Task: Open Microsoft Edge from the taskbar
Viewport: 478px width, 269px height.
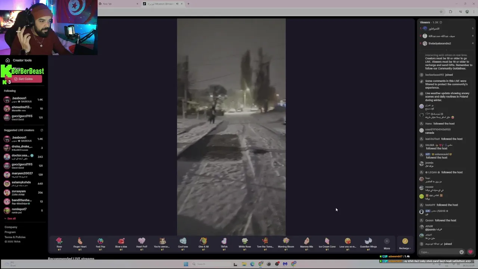Action: click(x=252, y=264)
